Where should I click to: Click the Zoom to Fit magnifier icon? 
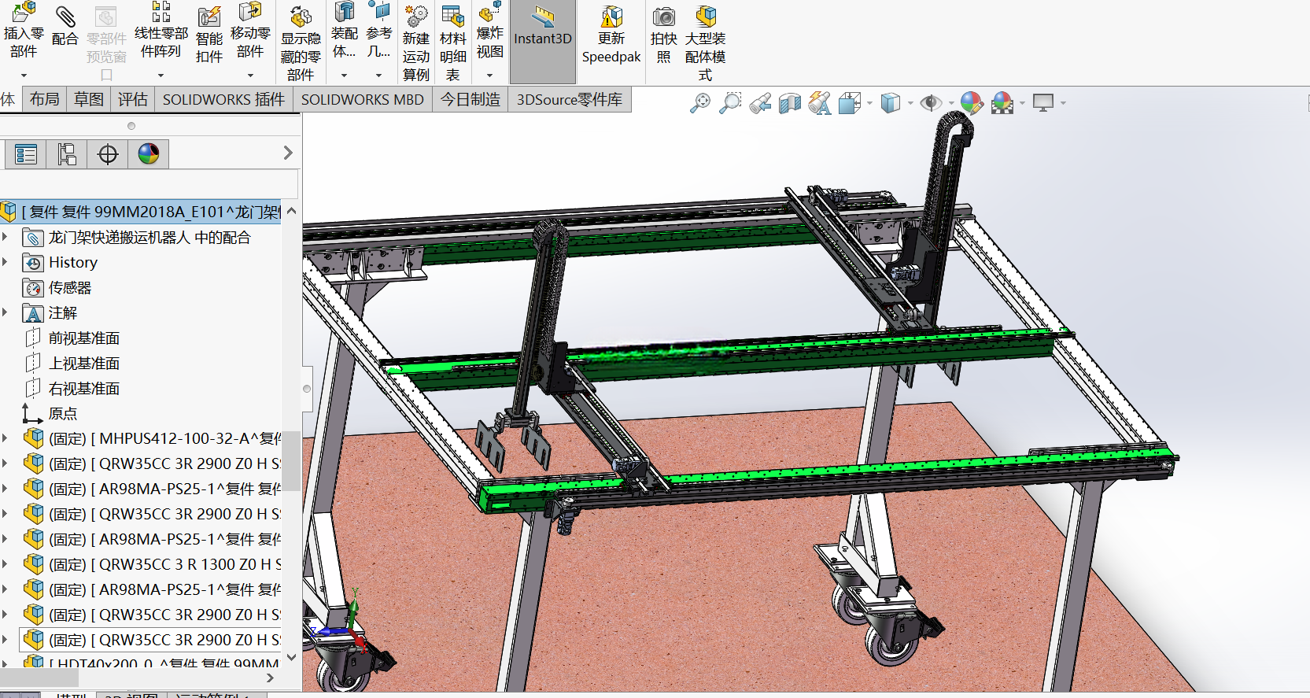point(699,103)
